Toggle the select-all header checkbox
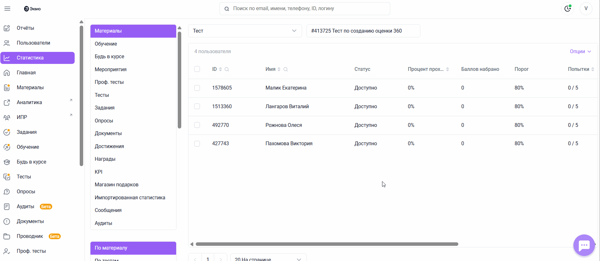The image size is (600, 261). point(197,69)
